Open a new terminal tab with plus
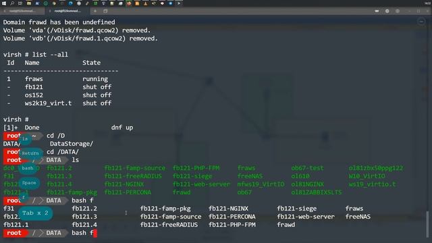Image resolution: width=432 pixels, height=243 pixels. [x=95, y=11]
